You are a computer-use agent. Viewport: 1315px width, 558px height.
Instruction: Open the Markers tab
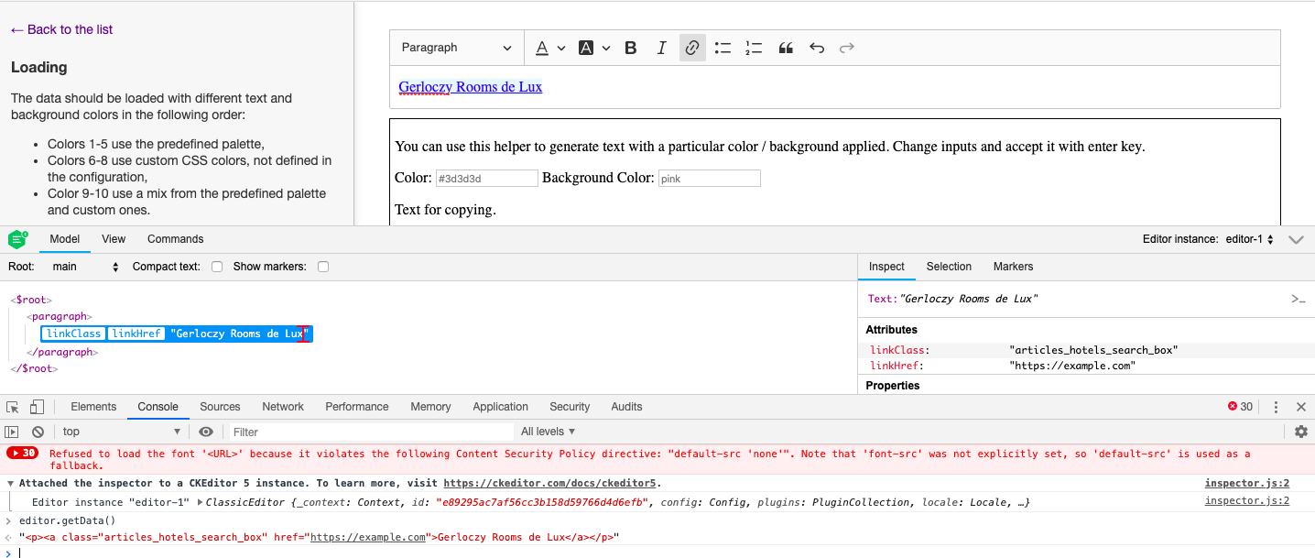click(x=1013, y=267)
